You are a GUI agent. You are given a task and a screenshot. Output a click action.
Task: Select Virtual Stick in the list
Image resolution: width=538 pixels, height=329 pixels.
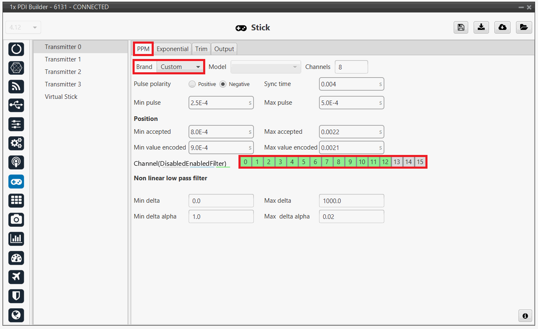(61, 97)
